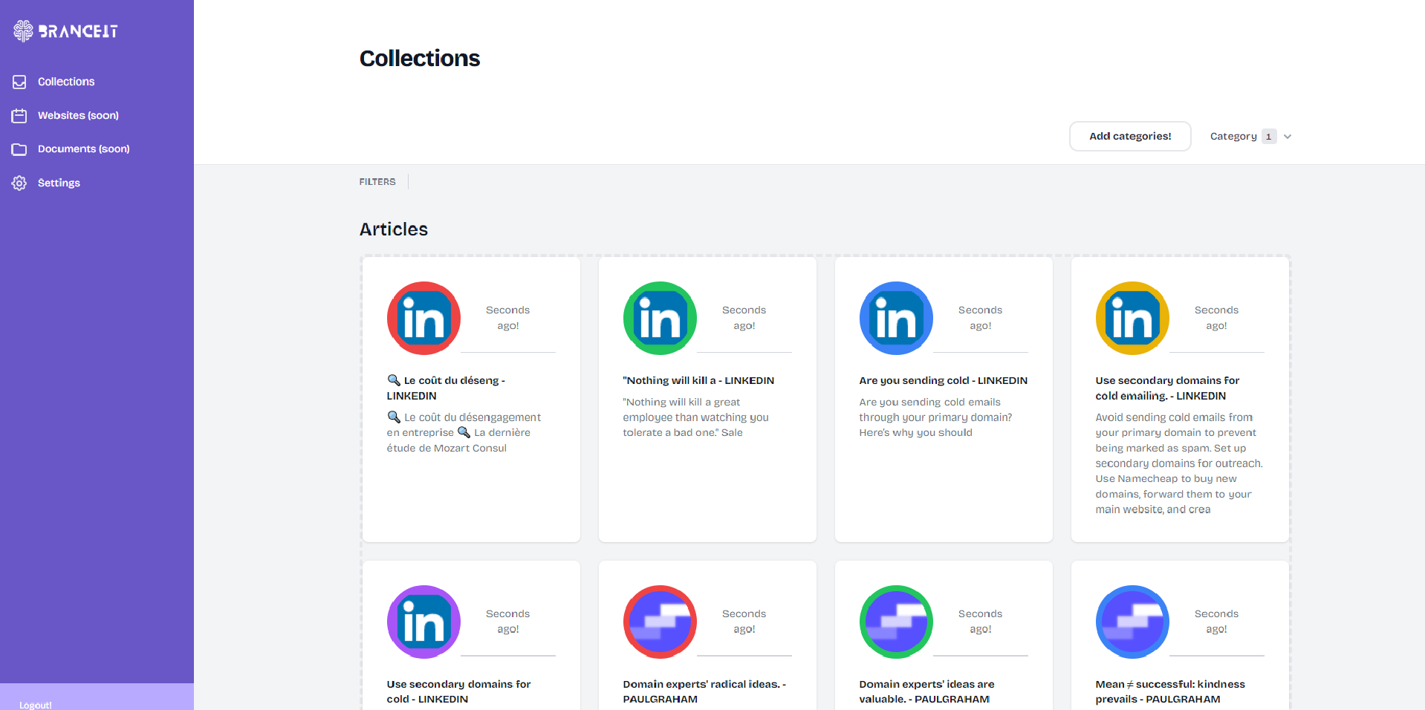Click the Settings gear icon in sidebar
The width and height of the screenshot is (1425, 710).
19,183
